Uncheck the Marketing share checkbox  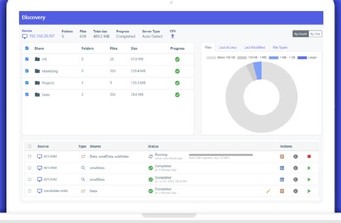coord(27,71)
